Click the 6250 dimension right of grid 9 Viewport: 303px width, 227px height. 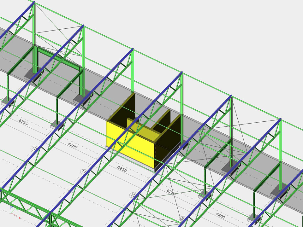(220, 216)
